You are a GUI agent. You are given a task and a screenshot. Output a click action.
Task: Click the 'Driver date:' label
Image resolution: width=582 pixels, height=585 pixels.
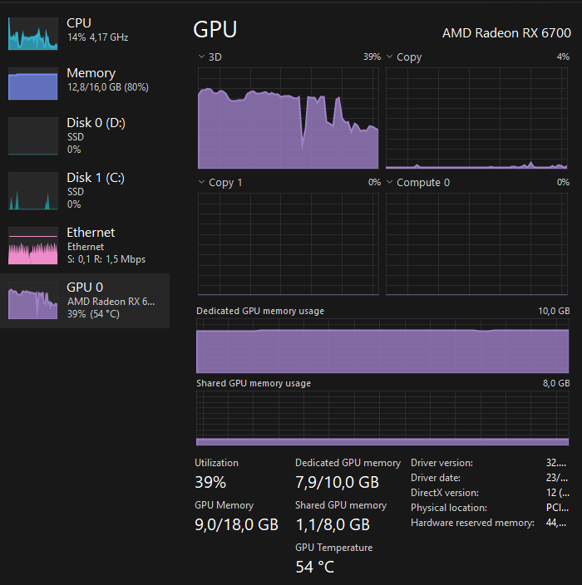[436, 478]
